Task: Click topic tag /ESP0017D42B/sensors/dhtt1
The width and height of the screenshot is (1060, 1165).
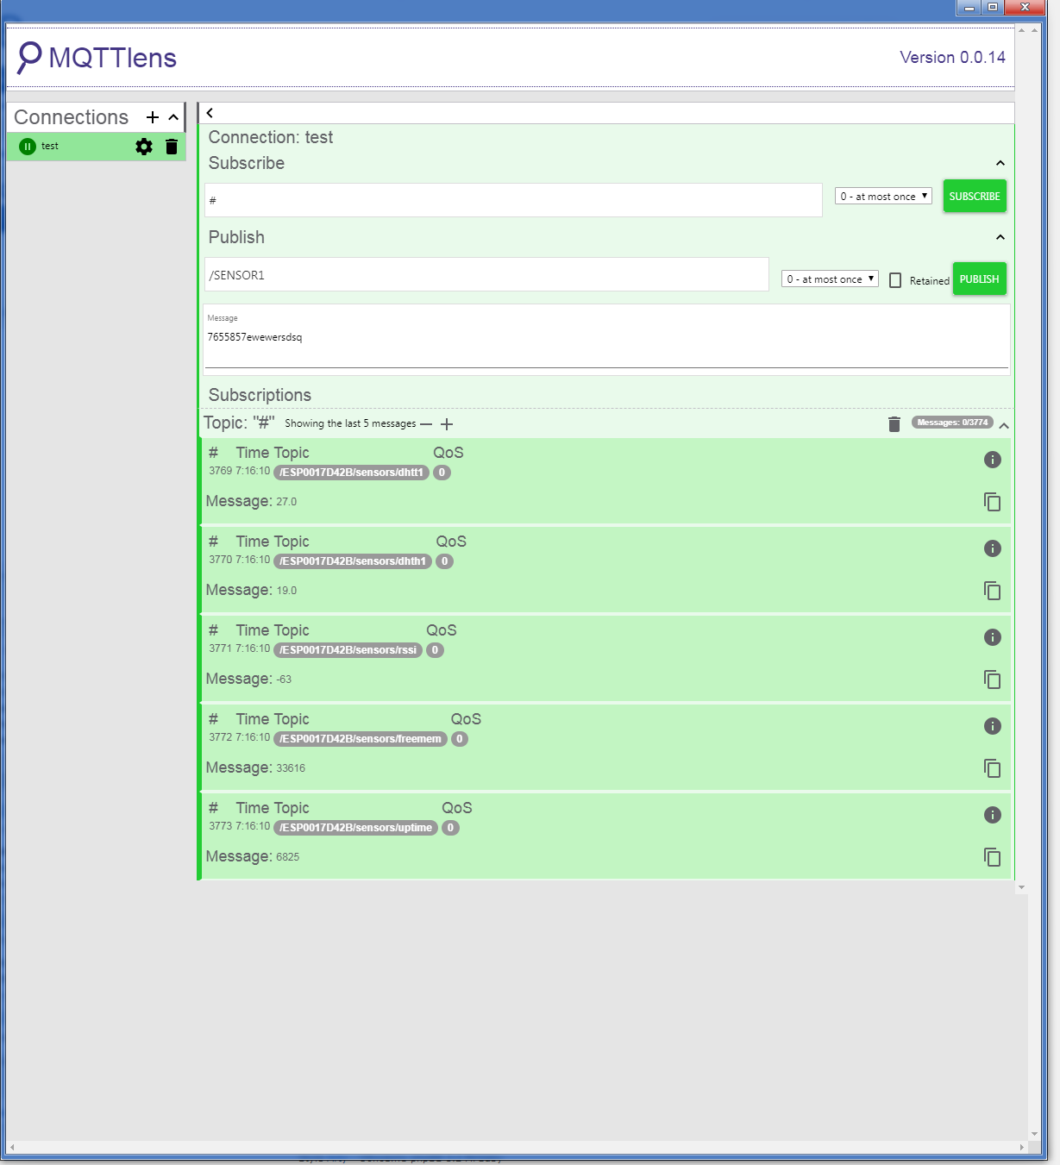Action: (352, 473)
